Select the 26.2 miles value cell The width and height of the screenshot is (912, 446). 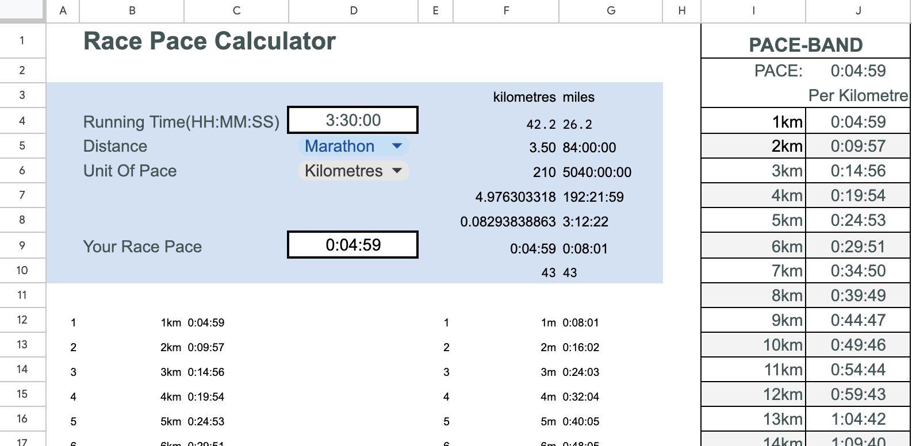tap(611, 124)
